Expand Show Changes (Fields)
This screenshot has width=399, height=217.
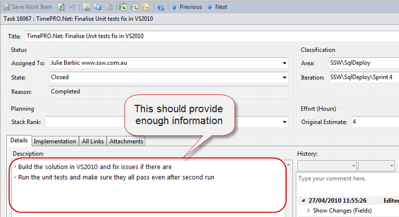309,211
